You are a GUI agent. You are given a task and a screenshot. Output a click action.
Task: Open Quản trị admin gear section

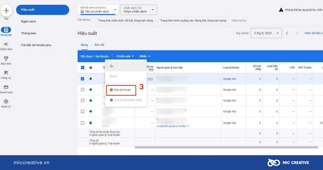point(6,104)
